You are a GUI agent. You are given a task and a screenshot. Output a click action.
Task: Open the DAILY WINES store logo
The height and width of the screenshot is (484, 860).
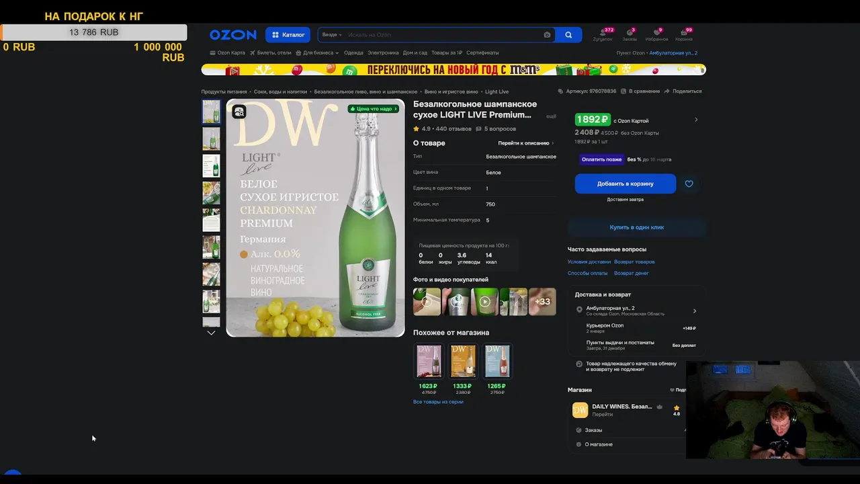point(580,410)
